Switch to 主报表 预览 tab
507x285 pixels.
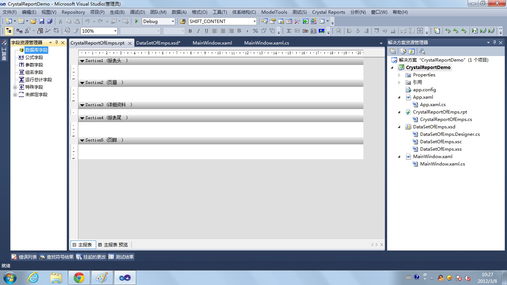click(113, 245)
